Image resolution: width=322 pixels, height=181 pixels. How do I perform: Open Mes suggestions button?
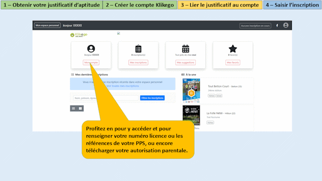coord(186,62)
